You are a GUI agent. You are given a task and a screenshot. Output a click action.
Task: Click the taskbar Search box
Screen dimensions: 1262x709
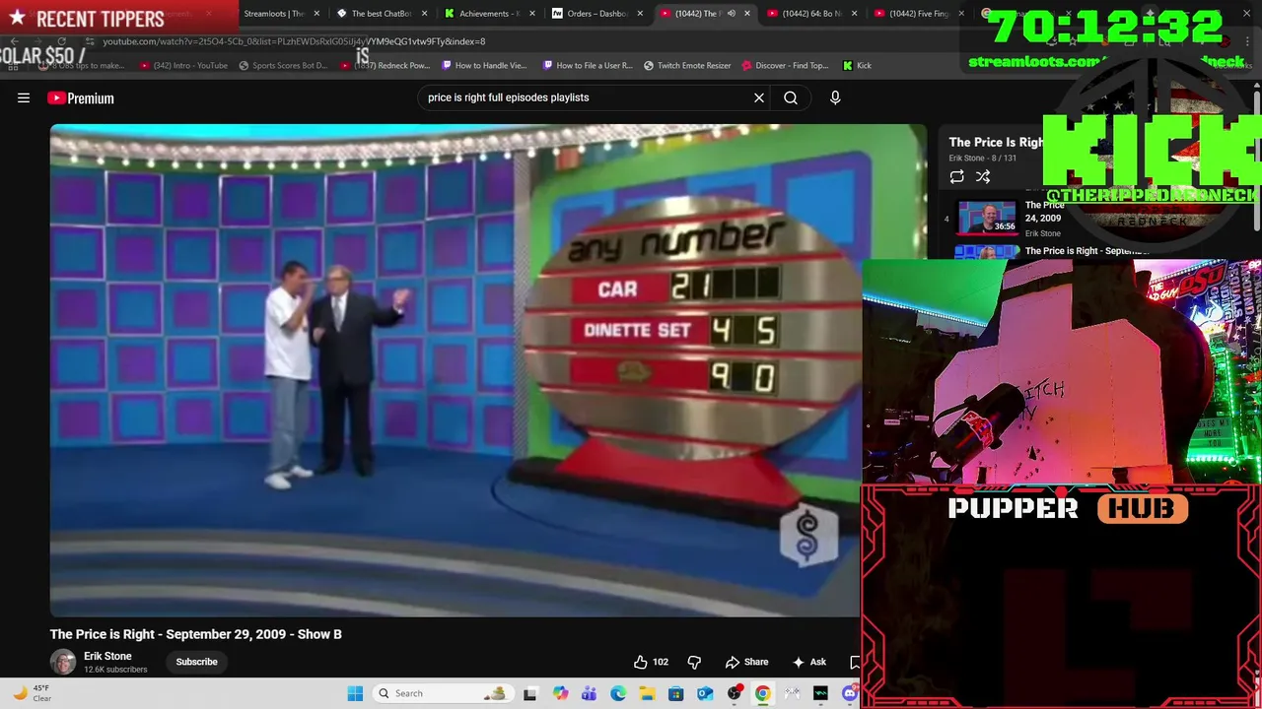[x=445, y=693]
